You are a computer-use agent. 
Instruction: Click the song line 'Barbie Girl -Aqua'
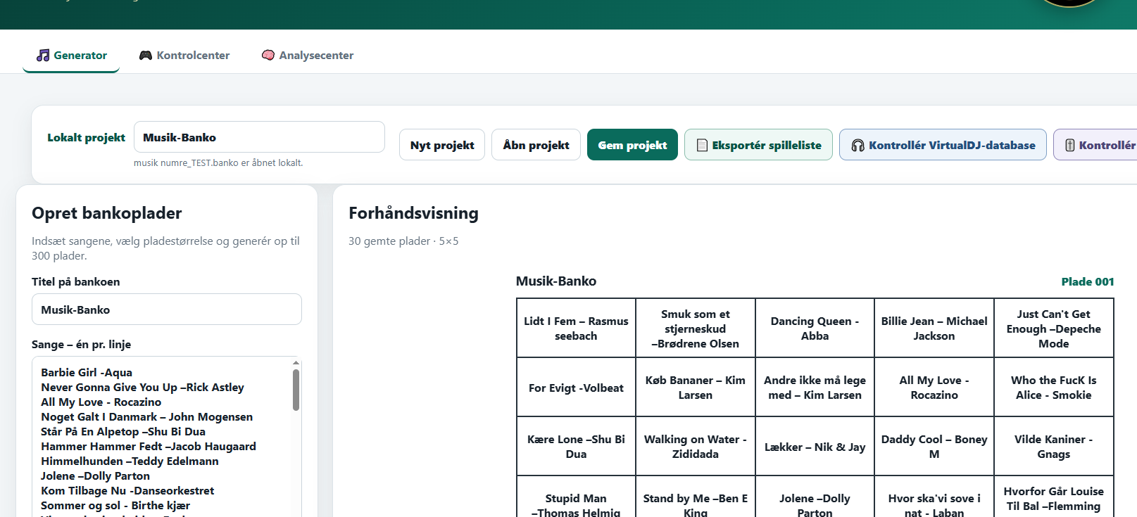(x=87, y=373)
